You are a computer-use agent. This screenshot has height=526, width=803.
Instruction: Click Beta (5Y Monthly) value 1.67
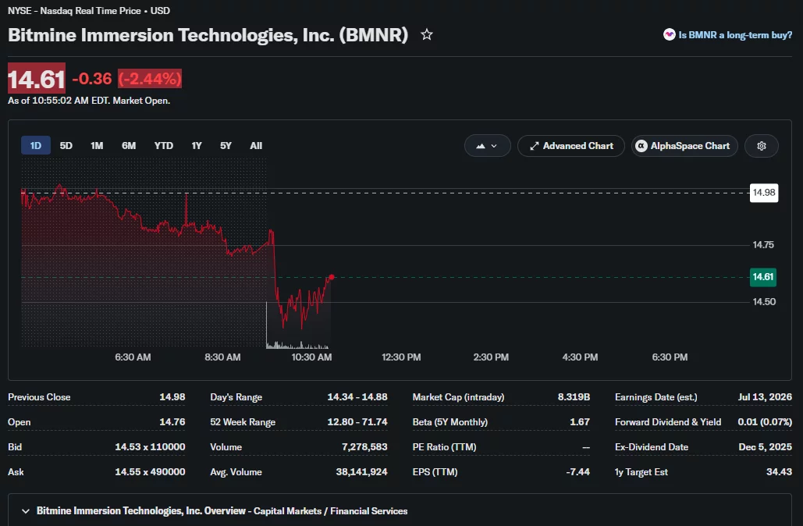point(580,422)
